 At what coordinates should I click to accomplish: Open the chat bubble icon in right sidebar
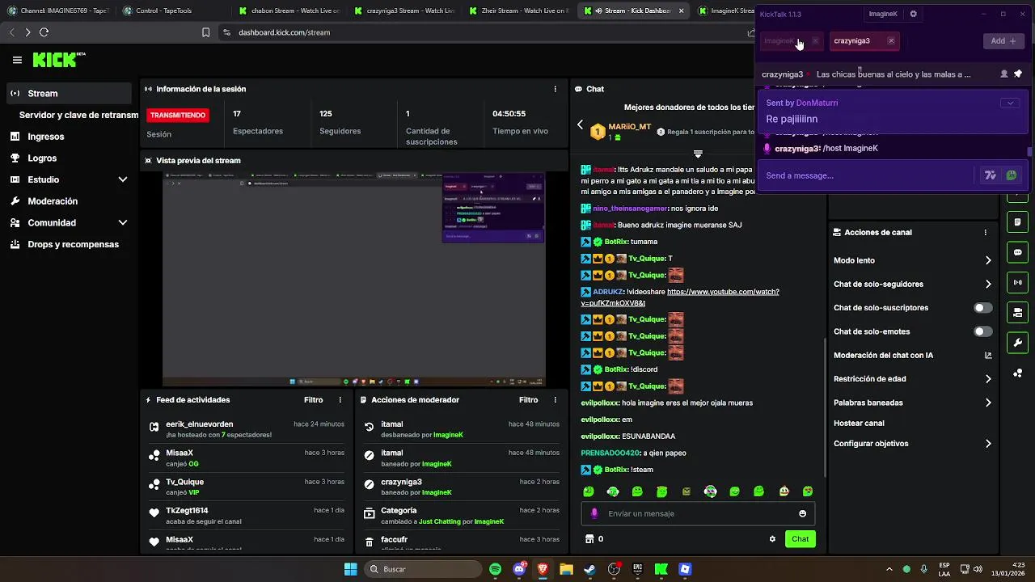tap(1018, 252)
